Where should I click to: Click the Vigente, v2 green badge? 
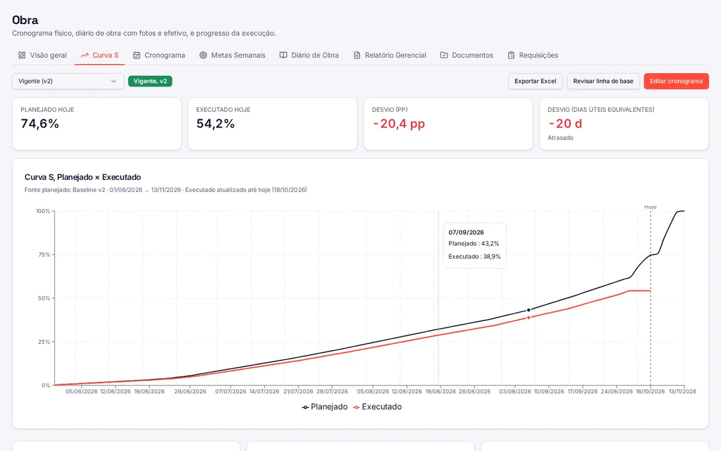(150, 81)
